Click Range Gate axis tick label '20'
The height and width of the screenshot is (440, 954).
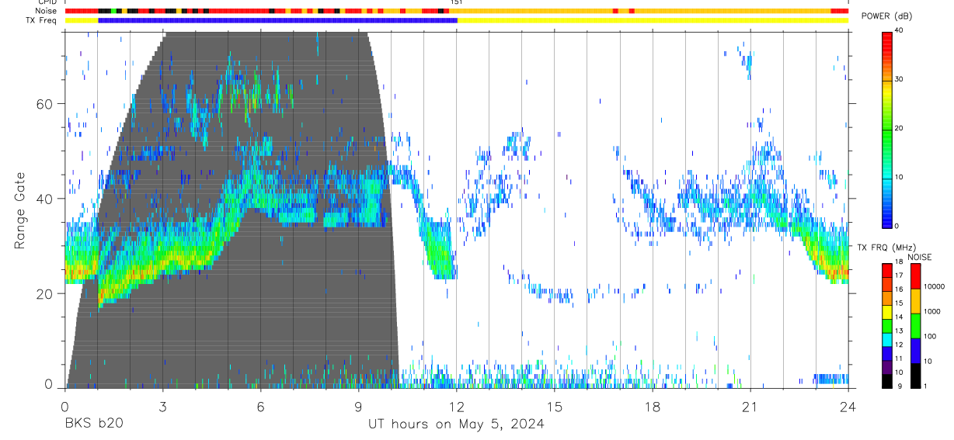(45, 293)
